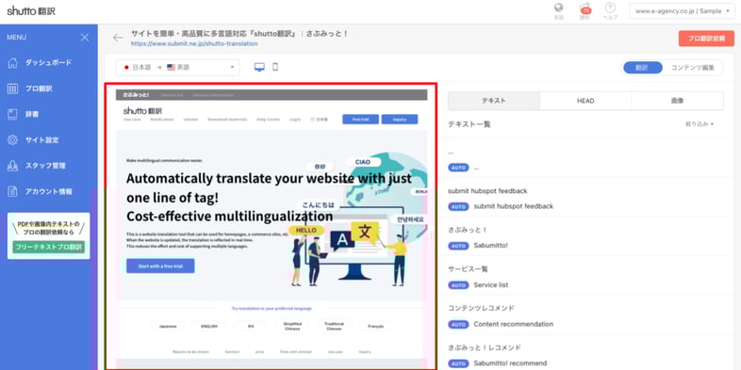The width and height of the screenshot is (741, 370).
Task: Switch to mobile preview icon
Action: 275,67
